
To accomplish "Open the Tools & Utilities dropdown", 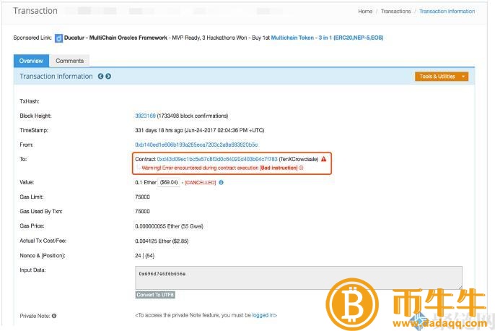I will point(442,77).
